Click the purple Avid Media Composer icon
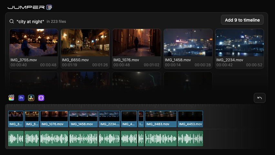The width and height of the screenshot is (275, 155). tap(41, 98)
